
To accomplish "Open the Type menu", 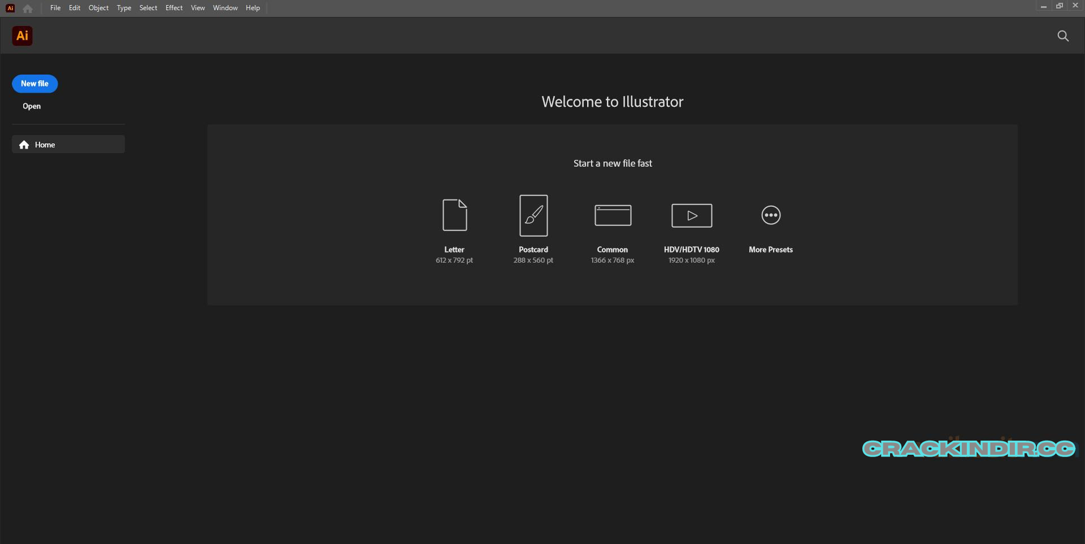I will click(x=124, y=8).
